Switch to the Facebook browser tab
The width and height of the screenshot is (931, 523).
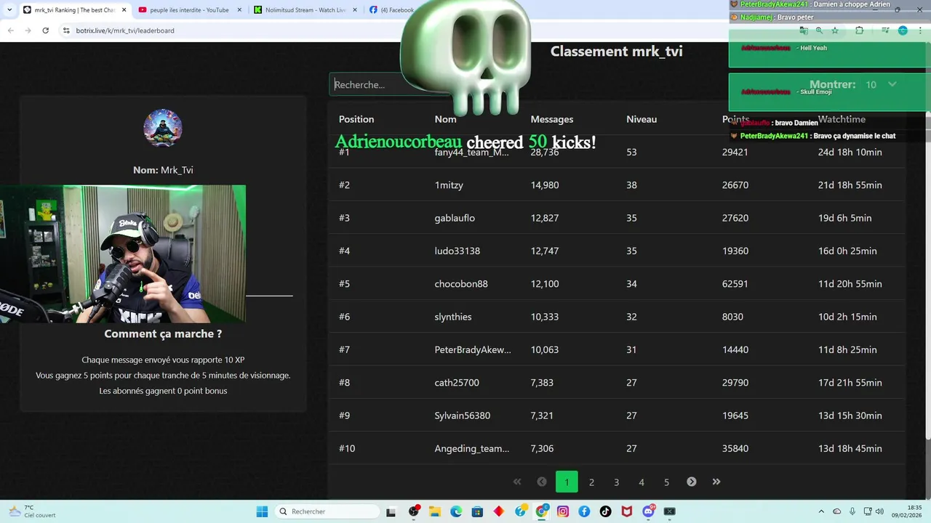(393, 10)
